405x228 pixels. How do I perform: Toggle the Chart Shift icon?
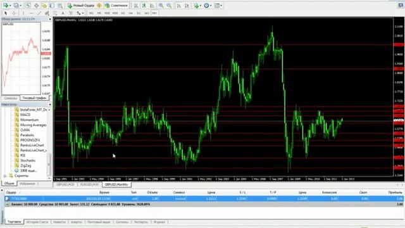187,6
